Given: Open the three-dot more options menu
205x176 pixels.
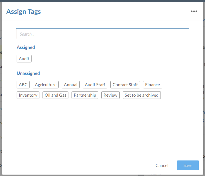Looking at the screenshot, I should coord(194,11).
